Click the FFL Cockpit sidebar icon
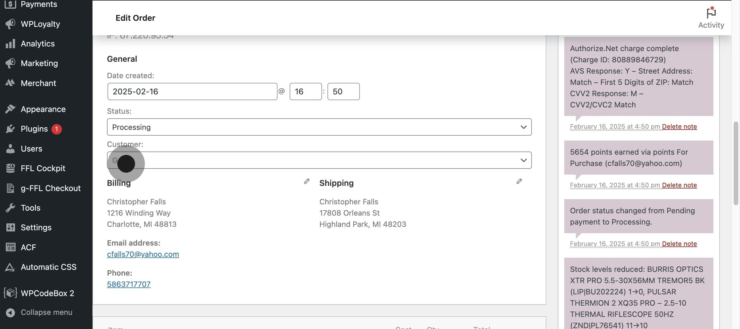 pyautogui.click(x=10, y=168)
